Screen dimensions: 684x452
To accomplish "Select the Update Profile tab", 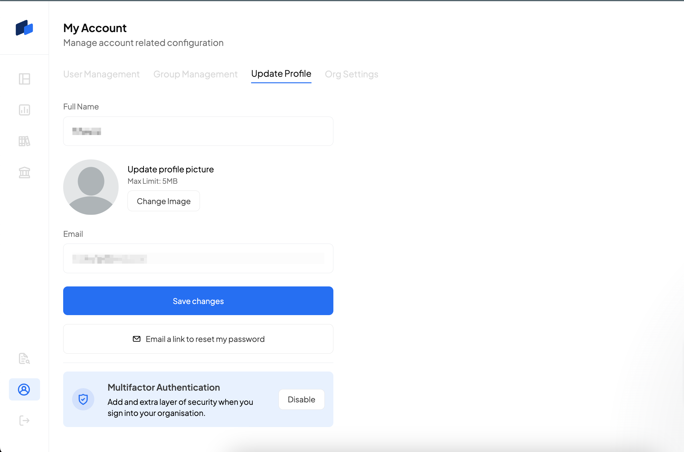I will click(281, 74).
